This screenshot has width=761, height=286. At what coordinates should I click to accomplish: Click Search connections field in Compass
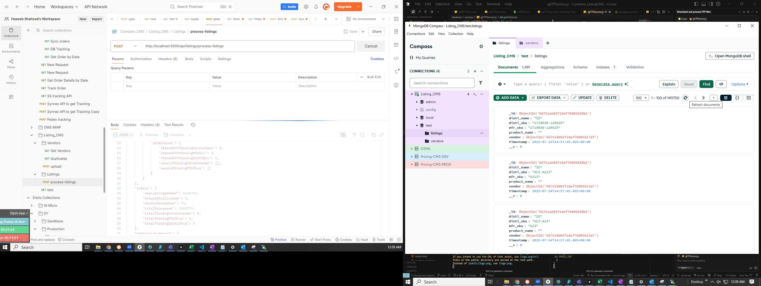click(x=442, y=83)
